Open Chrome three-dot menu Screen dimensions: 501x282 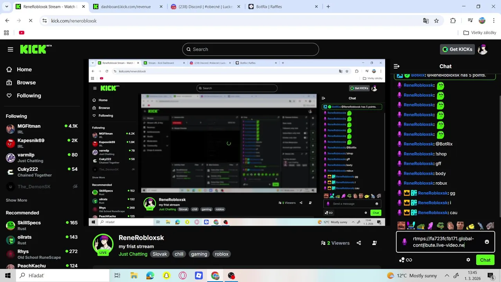[x=493, y=21]
